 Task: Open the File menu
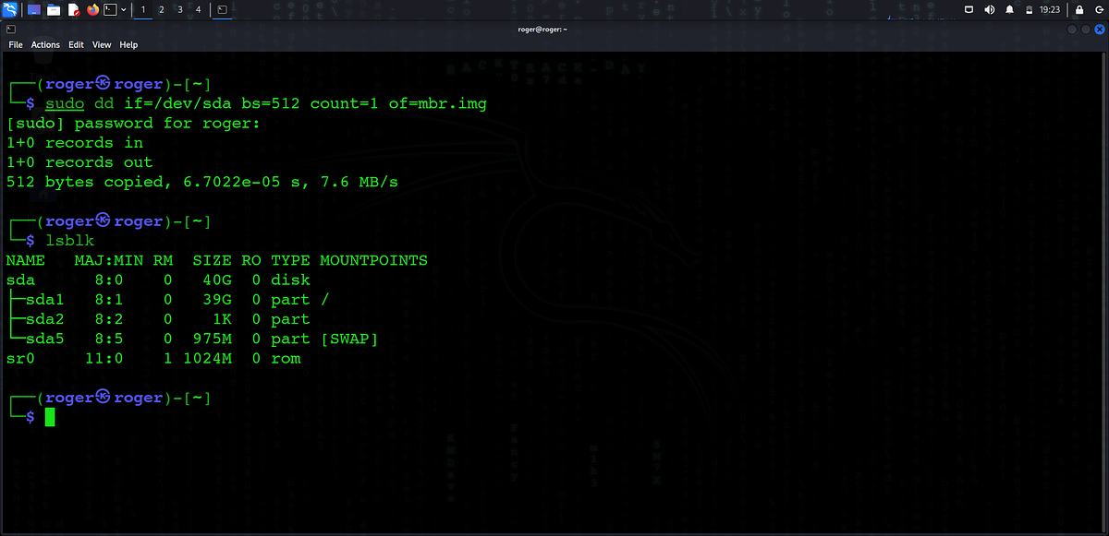coord(15,44)
